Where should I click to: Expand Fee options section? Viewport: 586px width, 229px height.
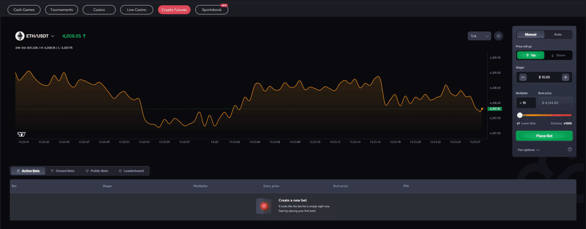[x=528, y=150]
